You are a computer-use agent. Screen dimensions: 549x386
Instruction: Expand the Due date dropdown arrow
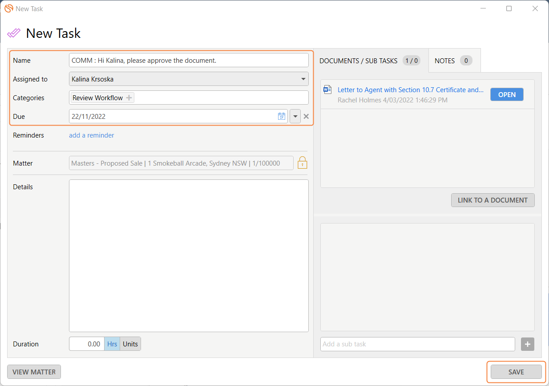(x=295, y=117)
